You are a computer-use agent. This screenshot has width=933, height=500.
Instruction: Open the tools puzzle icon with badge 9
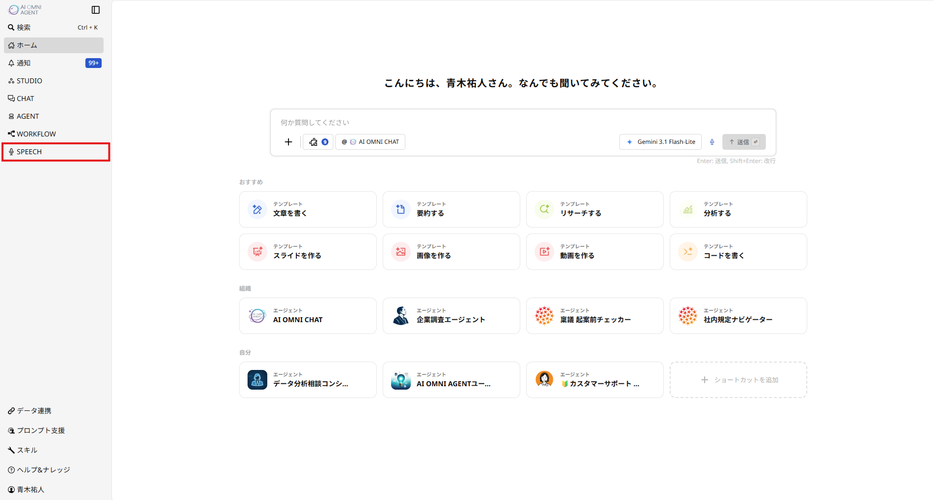(318, 142)
